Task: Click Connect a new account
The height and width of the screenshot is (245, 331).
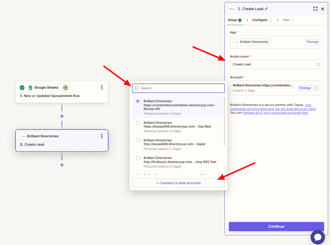Action: click(x=178, y=183)
